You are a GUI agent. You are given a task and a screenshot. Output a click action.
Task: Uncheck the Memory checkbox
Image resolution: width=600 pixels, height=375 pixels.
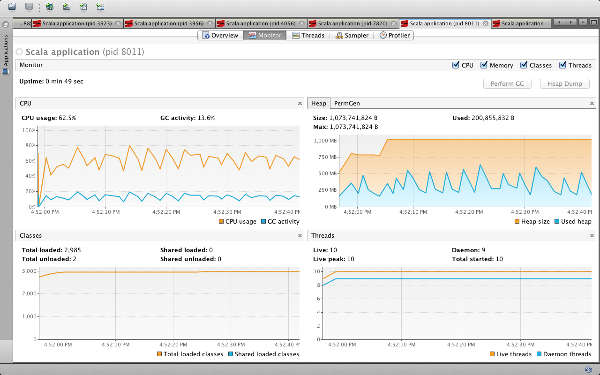(484, 65)
